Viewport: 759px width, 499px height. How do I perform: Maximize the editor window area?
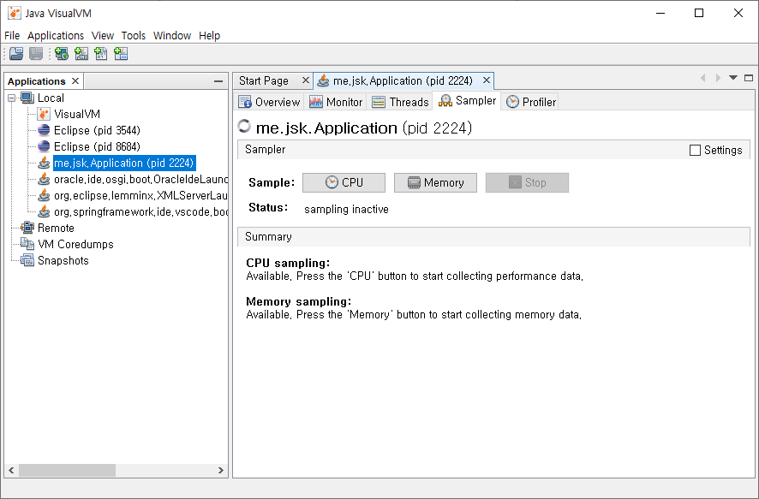pos(749,77)
